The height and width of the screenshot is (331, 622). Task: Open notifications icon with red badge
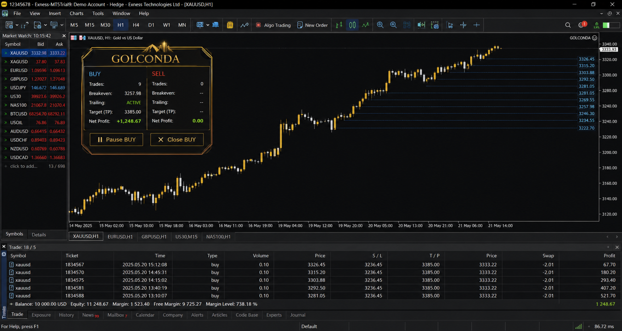coord(582,25)
